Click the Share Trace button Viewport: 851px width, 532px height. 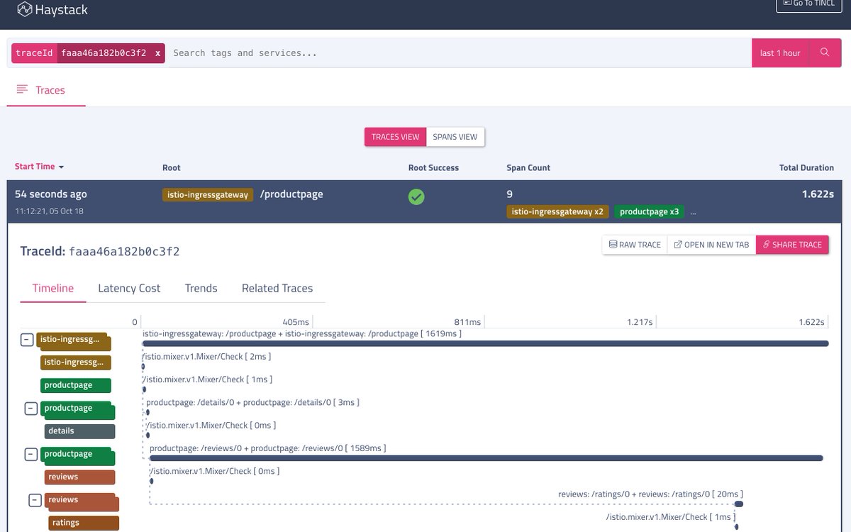(x=792, y=245)
